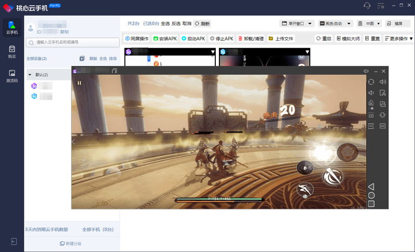This screenshot has height=252, width=415.
Task: Open dropdown arrow on second device thumbnail
Action: pos(307,52)
